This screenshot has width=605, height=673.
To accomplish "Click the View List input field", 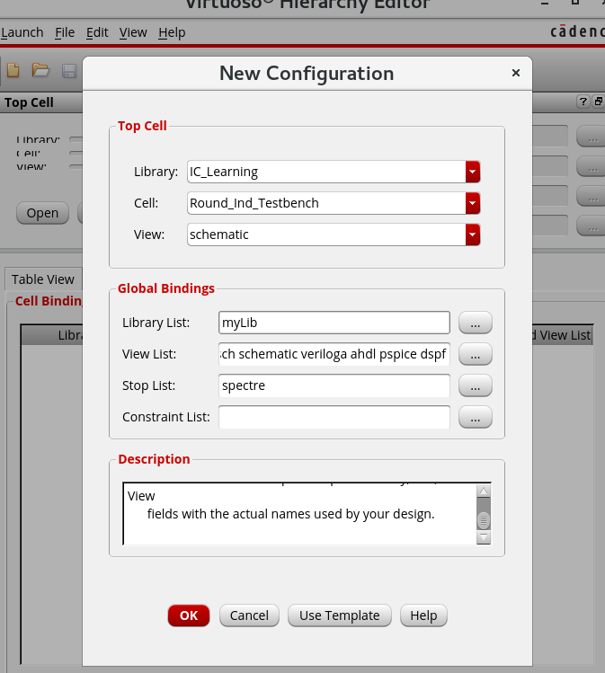I will pos(334,354).
